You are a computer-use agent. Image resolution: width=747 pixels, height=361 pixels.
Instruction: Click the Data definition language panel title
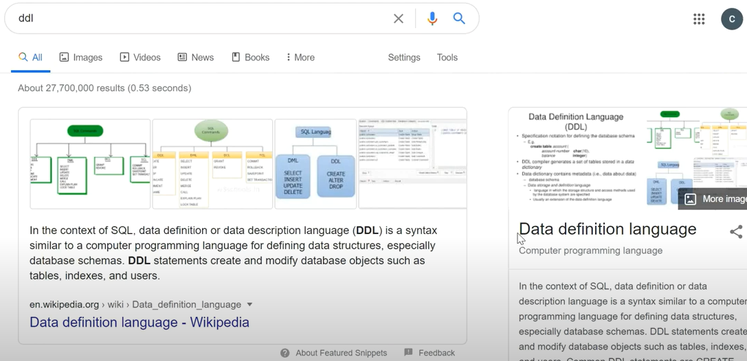[x=607, y=229]
